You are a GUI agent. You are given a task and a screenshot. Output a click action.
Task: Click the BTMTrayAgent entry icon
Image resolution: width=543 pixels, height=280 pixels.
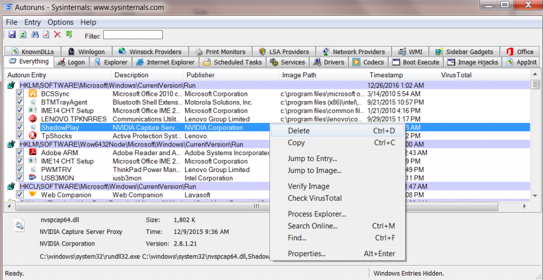tap(32, 102)
